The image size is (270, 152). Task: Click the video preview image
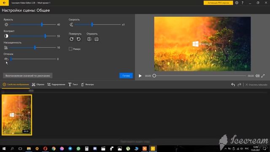(x=202, y=44)
